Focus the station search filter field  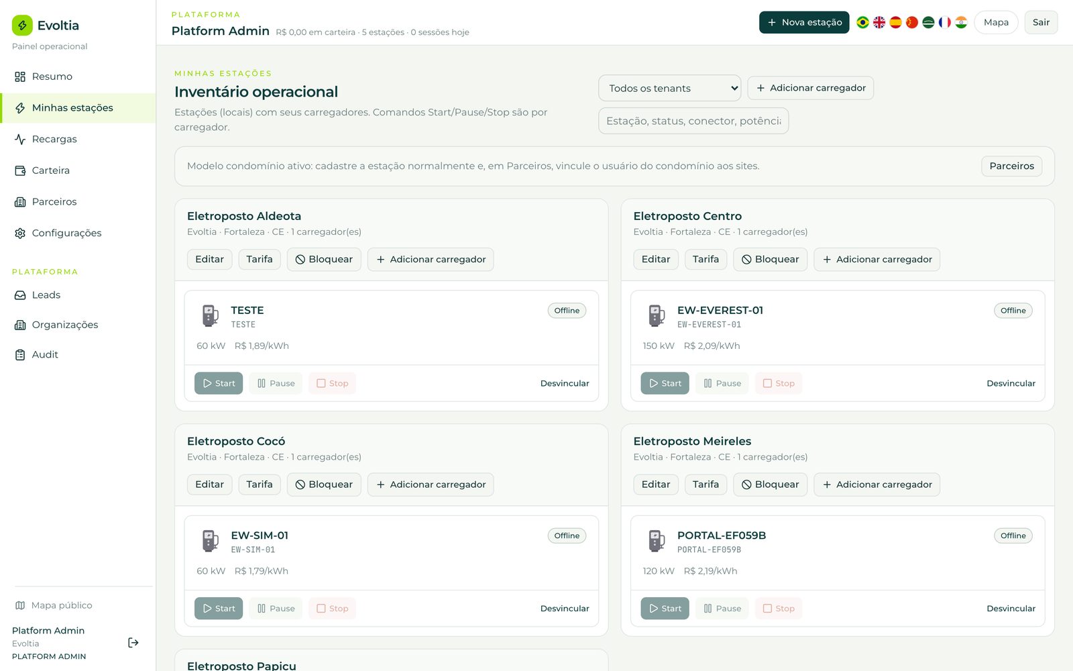[x=693, y=121]
